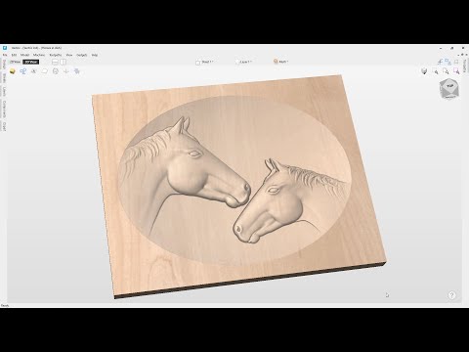Open the Components side tab

pos(4,110)
